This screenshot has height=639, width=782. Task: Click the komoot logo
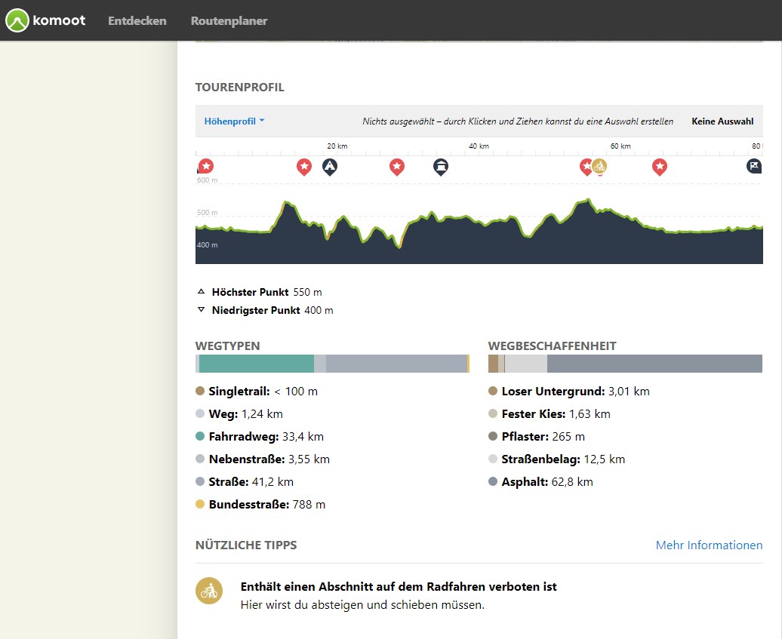(45, 20)
